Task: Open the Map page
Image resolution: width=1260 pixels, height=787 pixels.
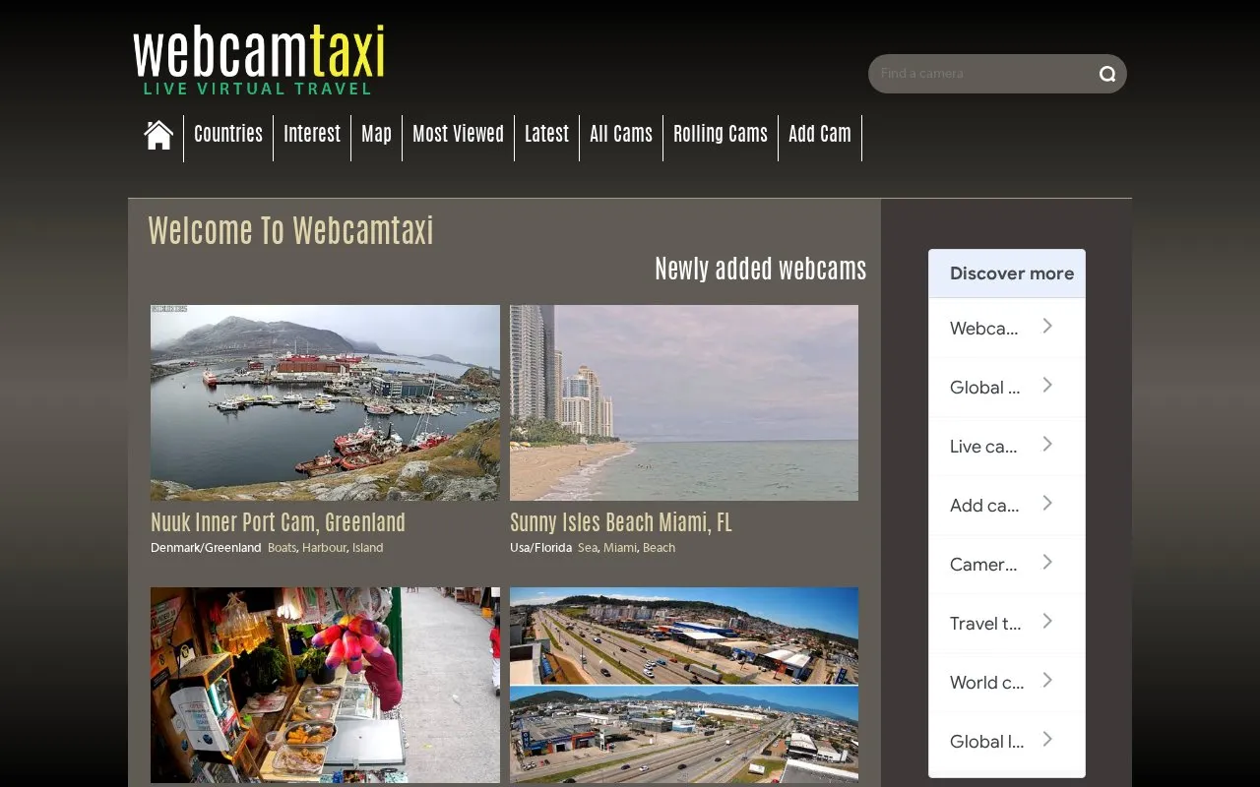Action: click(x=376, y=134)
